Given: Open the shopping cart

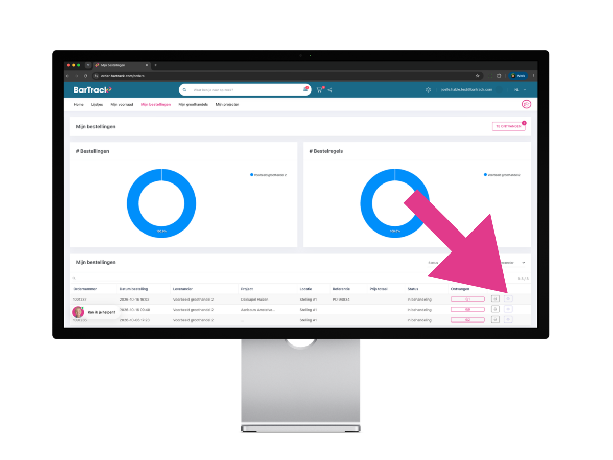Looking at the screenshot, I should [320, 90].
